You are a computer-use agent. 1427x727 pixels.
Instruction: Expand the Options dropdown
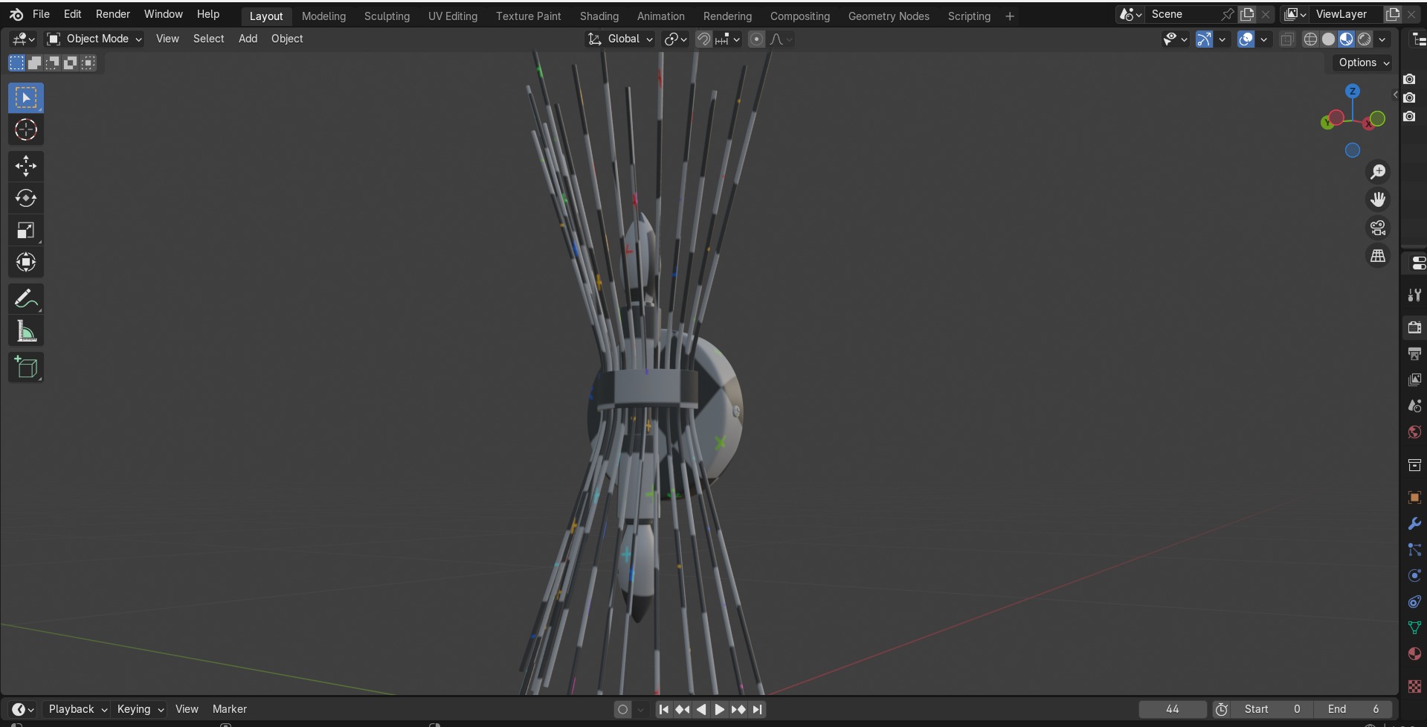pos(1364,63)
